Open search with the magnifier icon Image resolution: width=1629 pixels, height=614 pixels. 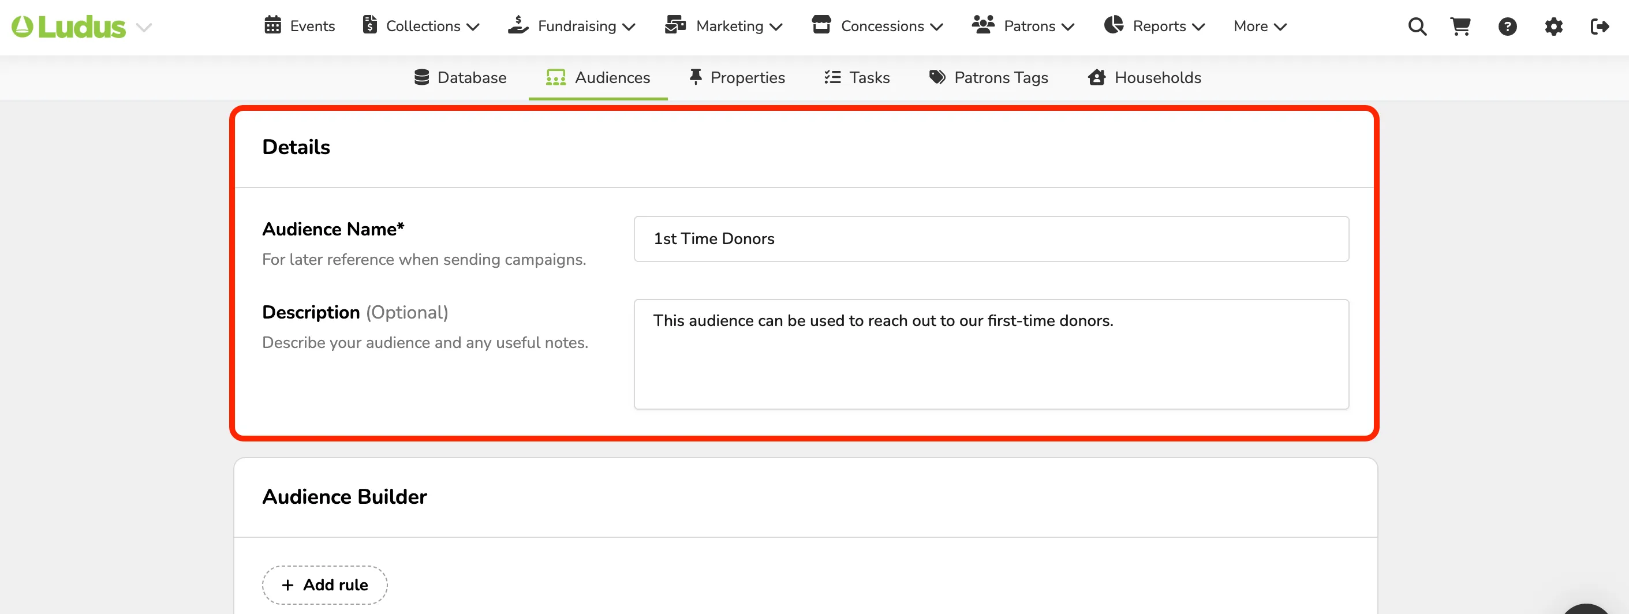1417,27
